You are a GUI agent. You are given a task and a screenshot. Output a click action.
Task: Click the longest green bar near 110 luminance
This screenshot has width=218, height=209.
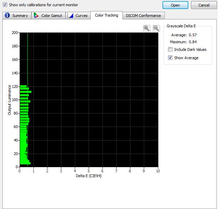tap(26, 92)
